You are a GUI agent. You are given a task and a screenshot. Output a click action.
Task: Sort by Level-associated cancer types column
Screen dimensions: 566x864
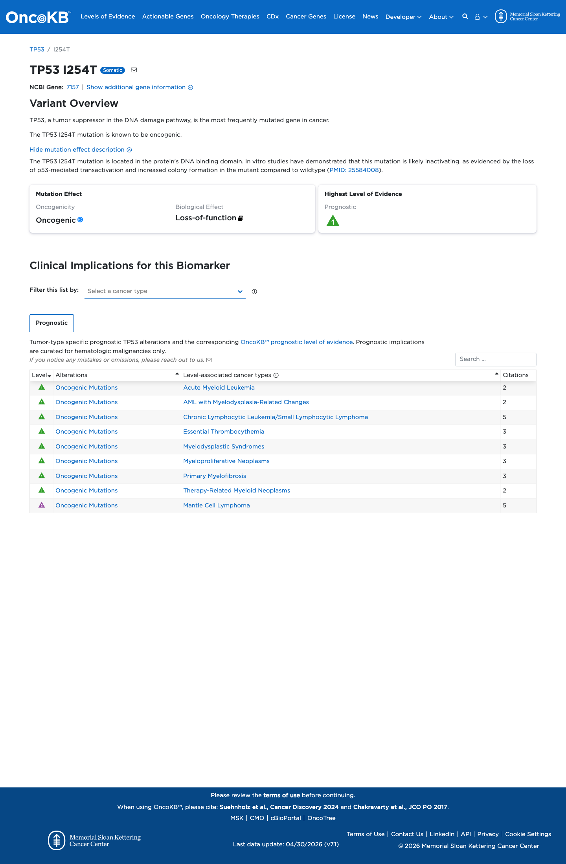(340, 375)
